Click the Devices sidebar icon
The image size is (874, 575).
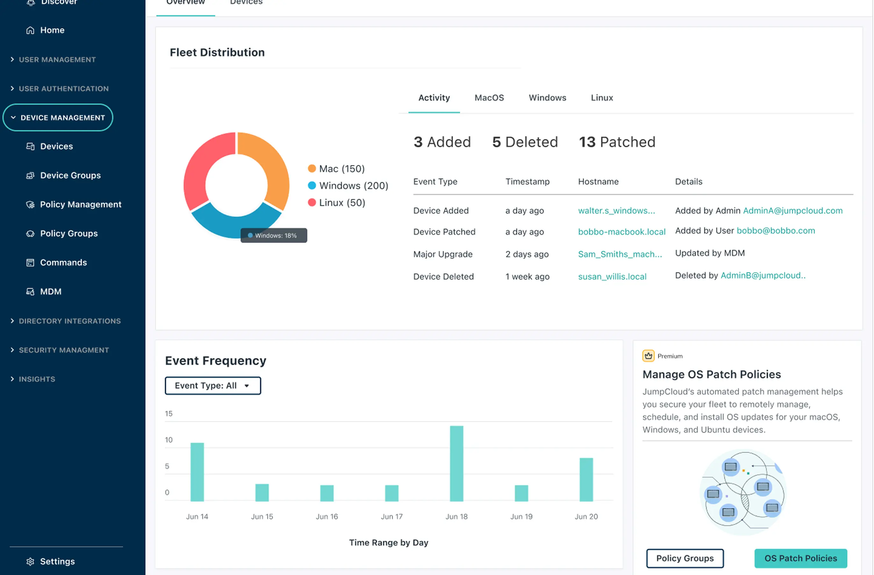point(30,146)
